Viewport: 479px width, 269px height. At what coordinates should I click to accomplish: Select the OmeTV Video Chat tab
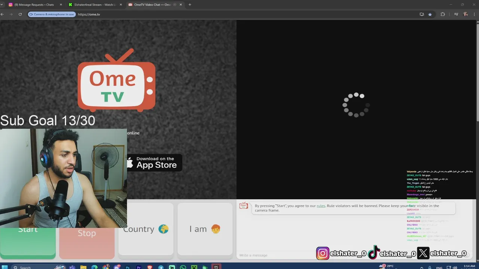pos(155,4)
